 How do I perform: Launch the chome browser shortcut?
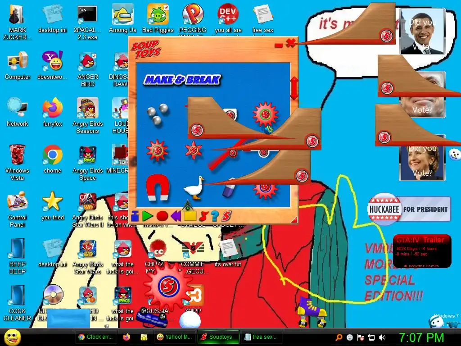52,159
